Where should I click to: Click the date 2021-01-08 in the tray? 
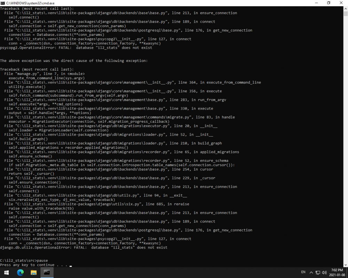click(x=337, y=275)
